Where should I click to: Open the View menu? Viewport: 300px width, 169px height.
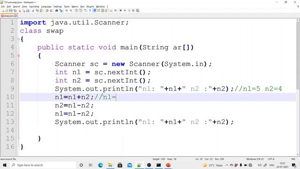pos(24,7)
